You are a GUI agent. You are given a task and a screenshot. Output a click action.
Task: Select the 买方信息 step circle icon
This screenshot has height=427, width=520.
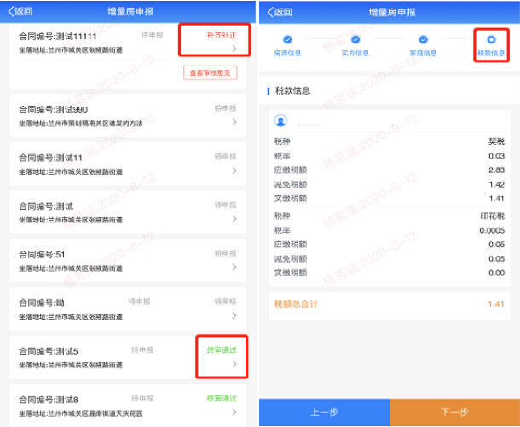[x=355, y=40]
